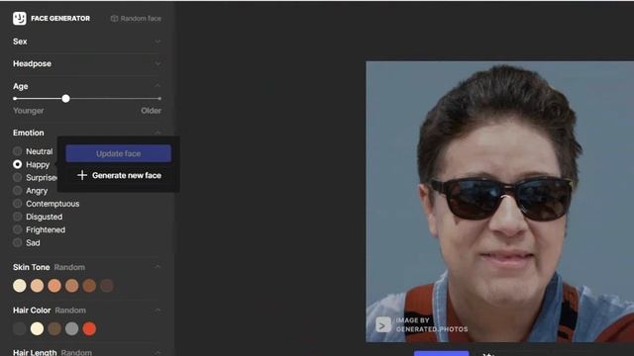Pick the darkest skin tone swatch
Viewport: 634px width, 356px height.
click(x=107, y=286)
